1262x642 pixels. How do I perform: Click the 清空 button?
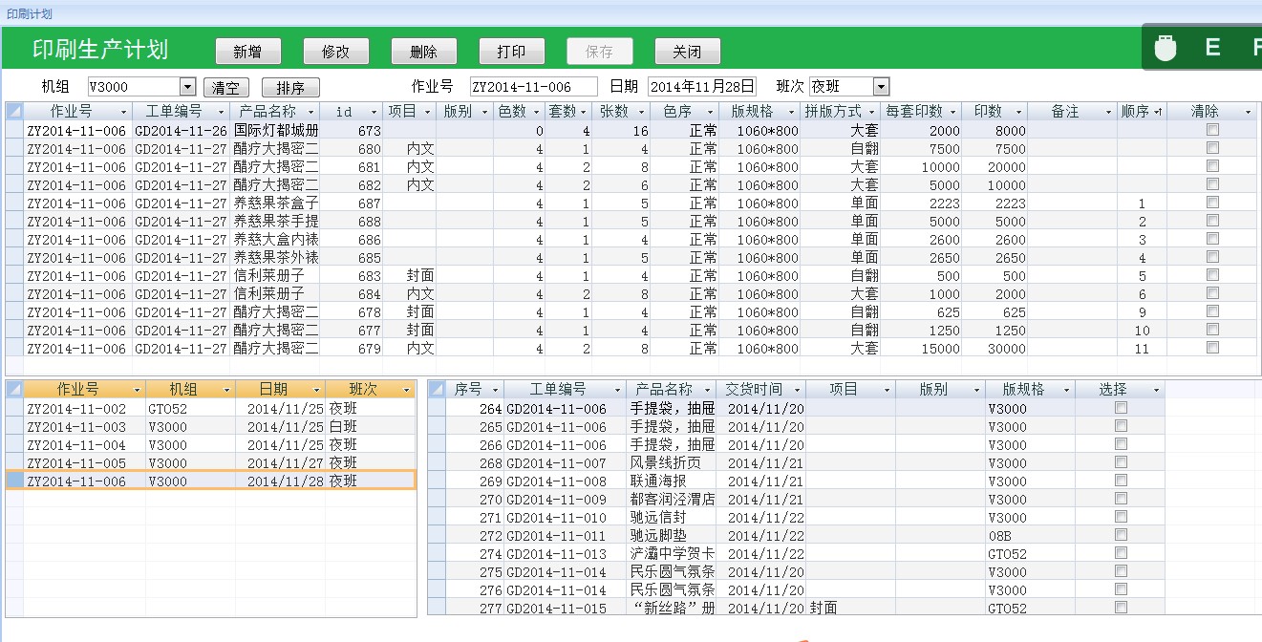click(225, 88)
